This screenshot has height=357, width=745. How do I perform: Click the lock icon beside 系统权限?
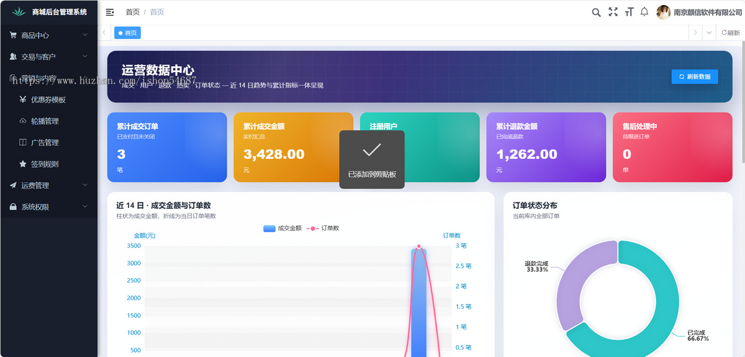13,207
